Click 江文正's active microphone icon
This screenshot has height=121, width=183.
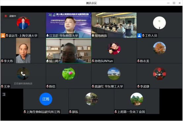[47, 35]
